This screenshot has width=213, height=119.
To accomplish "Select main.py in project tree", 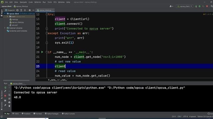I will (14, 20).
